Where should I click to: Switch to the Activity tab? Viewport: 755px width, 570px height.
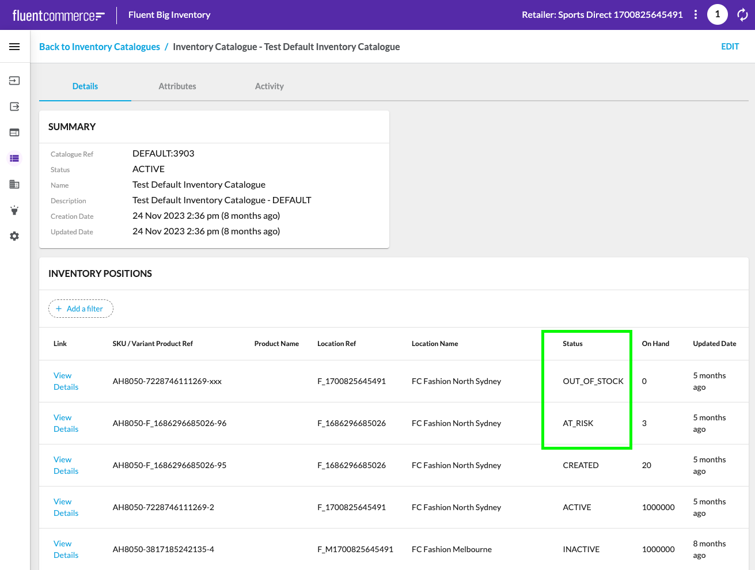point(269,86)
